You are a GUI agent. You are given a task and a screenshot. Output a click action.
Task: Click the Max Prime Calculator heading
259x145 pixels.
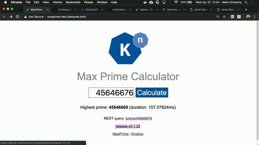click(128, 77)
